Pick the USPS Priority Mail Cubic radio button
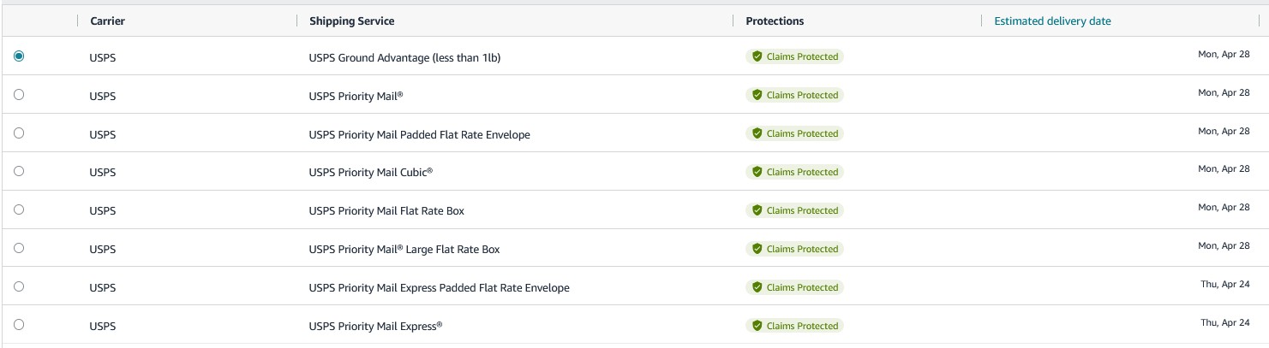 (19, 171)
